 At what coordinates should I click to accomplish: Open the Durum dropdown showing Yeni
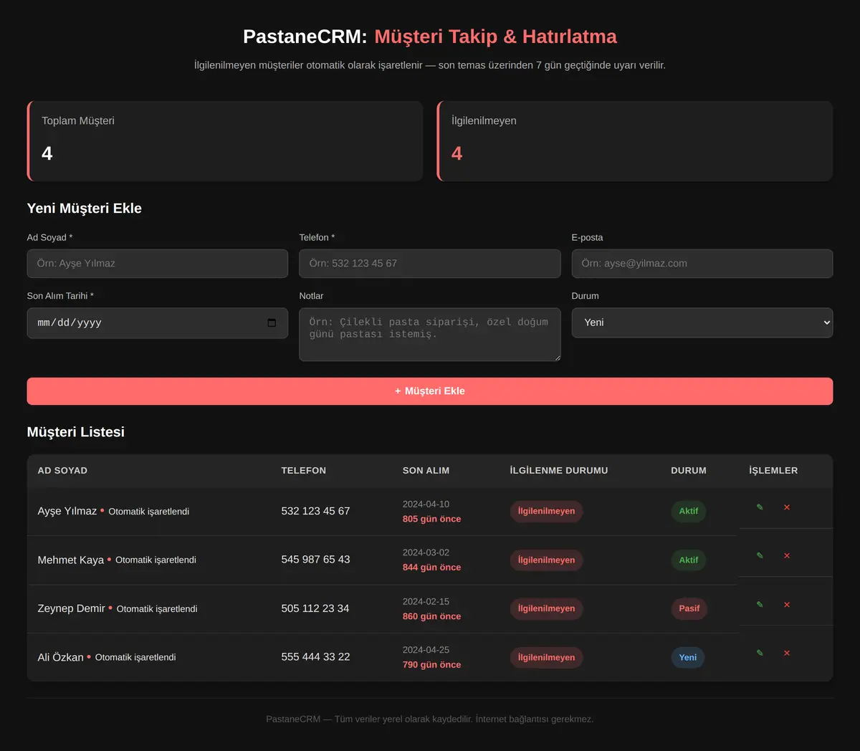click(x=702, y=322)
